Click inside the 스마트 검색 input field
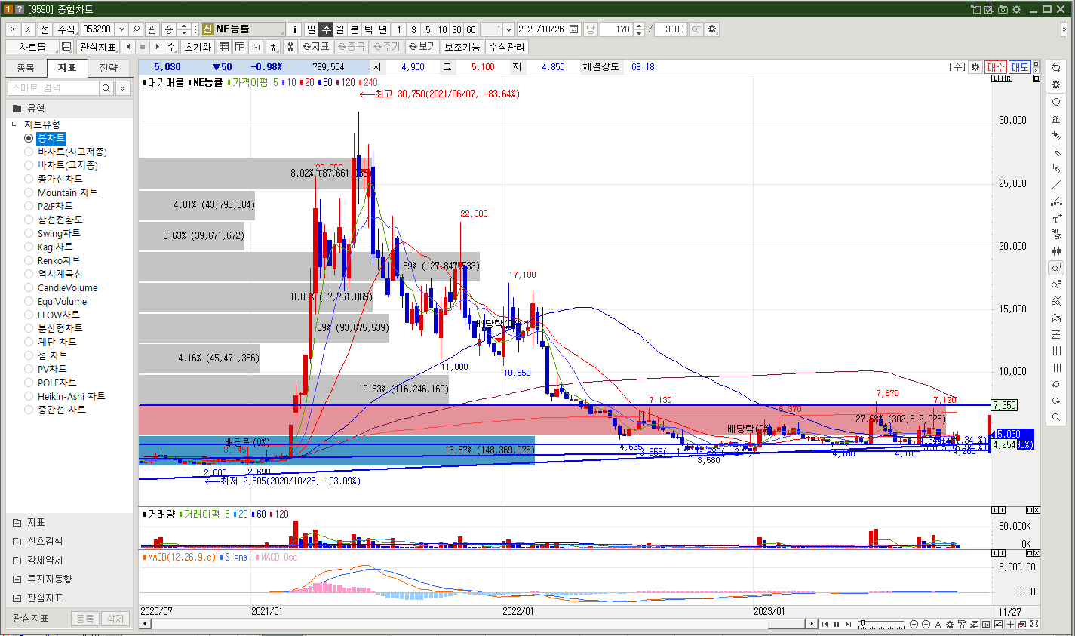 [53, 88]
